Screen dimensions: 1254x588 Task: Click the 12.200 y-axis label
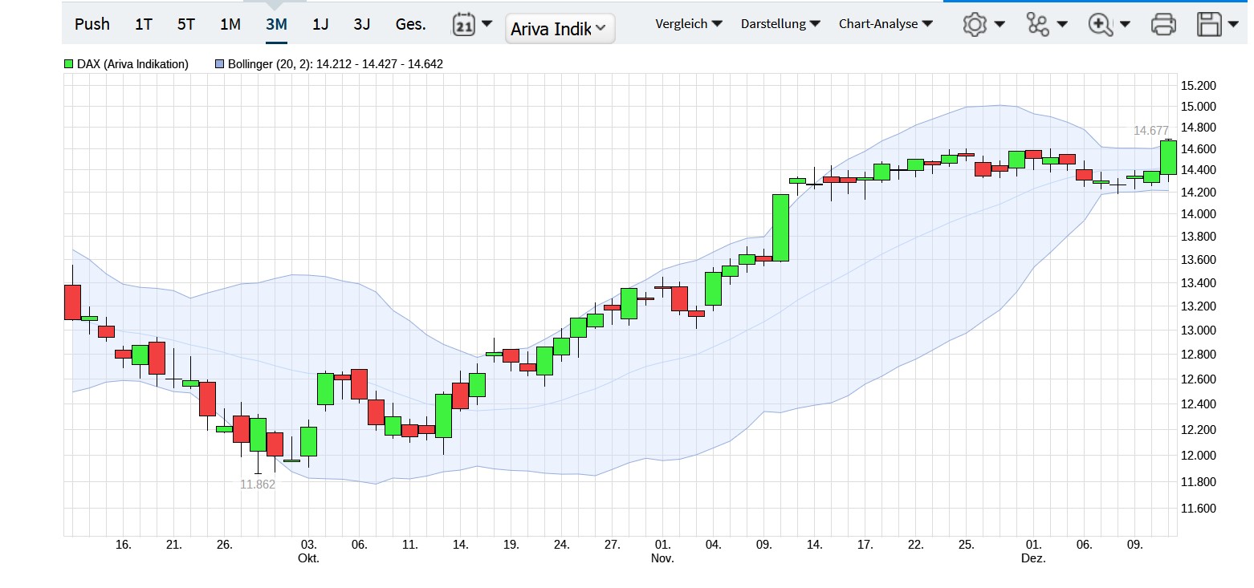(1199, 430)
